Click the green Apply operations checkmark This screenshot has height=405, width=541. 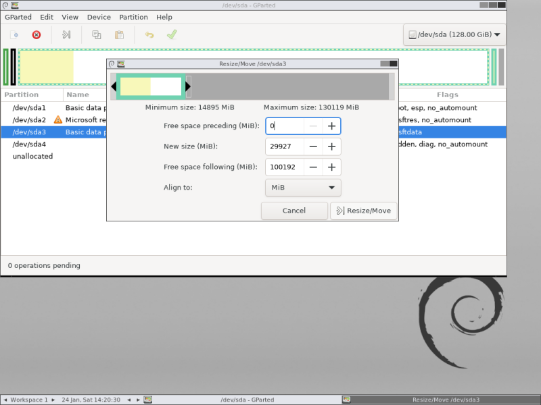pyautogui.click(x=172, y=34)
